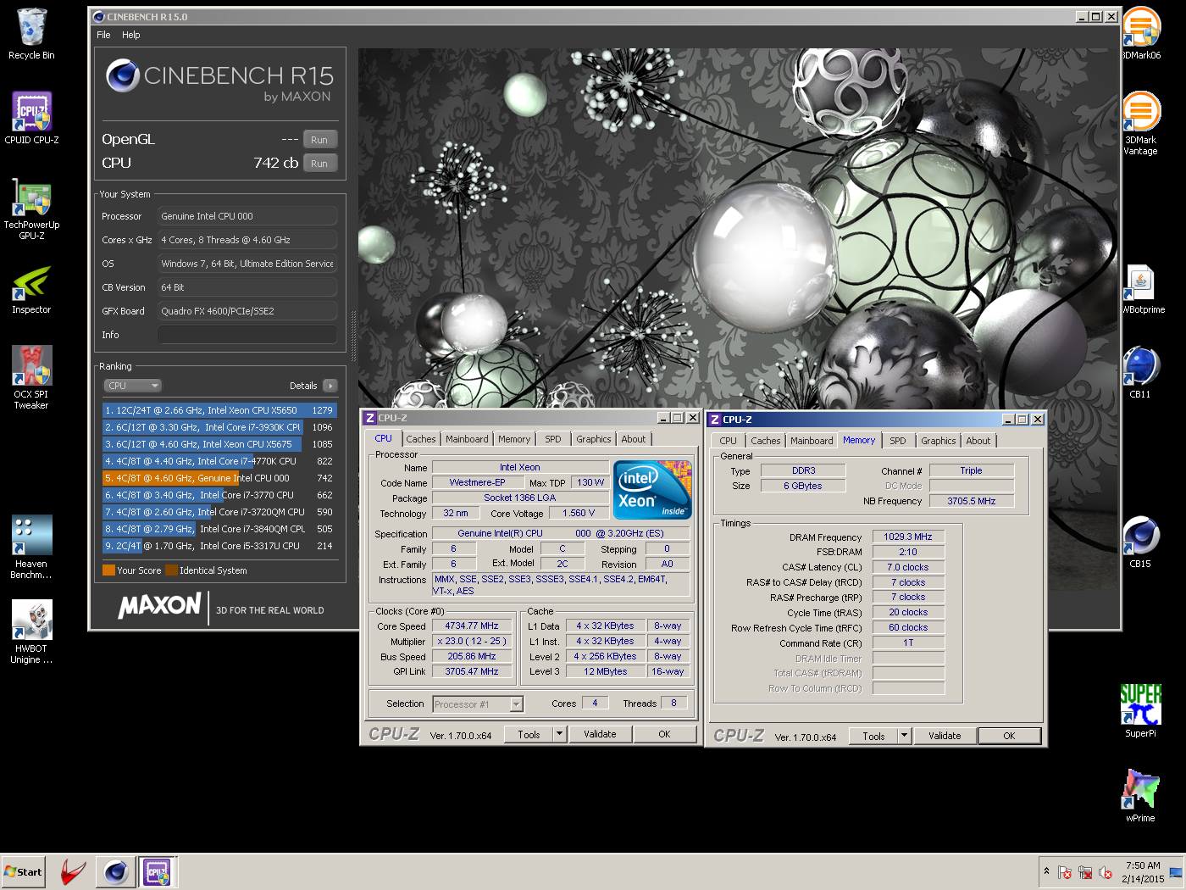Run the OpenGL benchmark
This screenshot has height=890, width=1186.
319,140
